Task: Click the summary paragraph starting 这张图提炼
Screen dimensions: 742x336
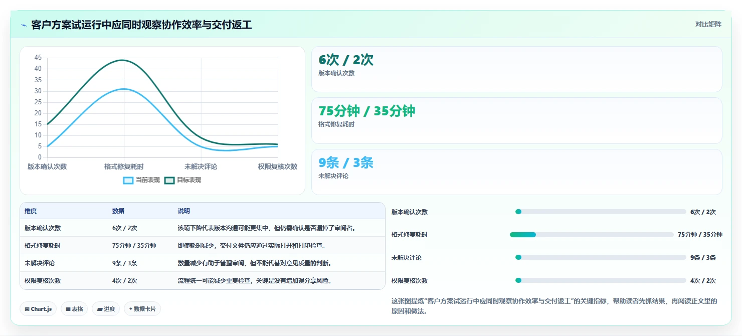Action: (554, 306)
